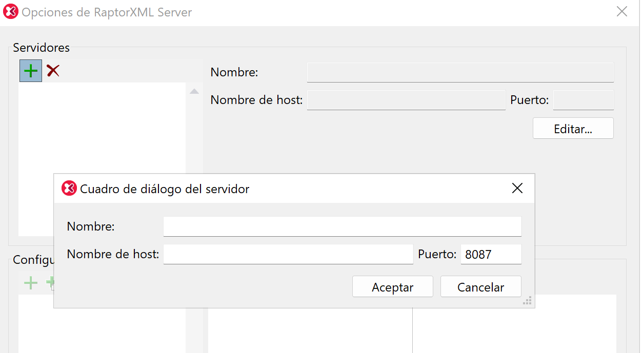Close the Opciones de RaptorXML Server window
This screenshot has height=353, width=643.
pos(622,11)
